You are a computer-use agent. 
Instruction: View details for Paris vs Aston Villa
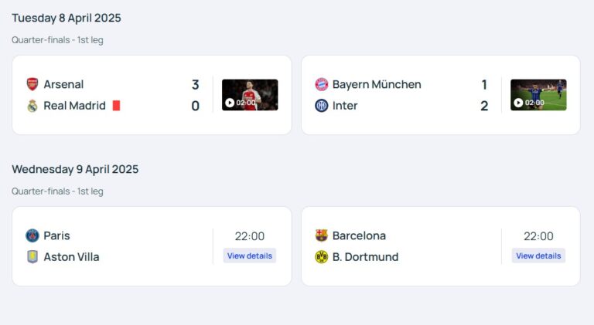click(x=250, y=256)
